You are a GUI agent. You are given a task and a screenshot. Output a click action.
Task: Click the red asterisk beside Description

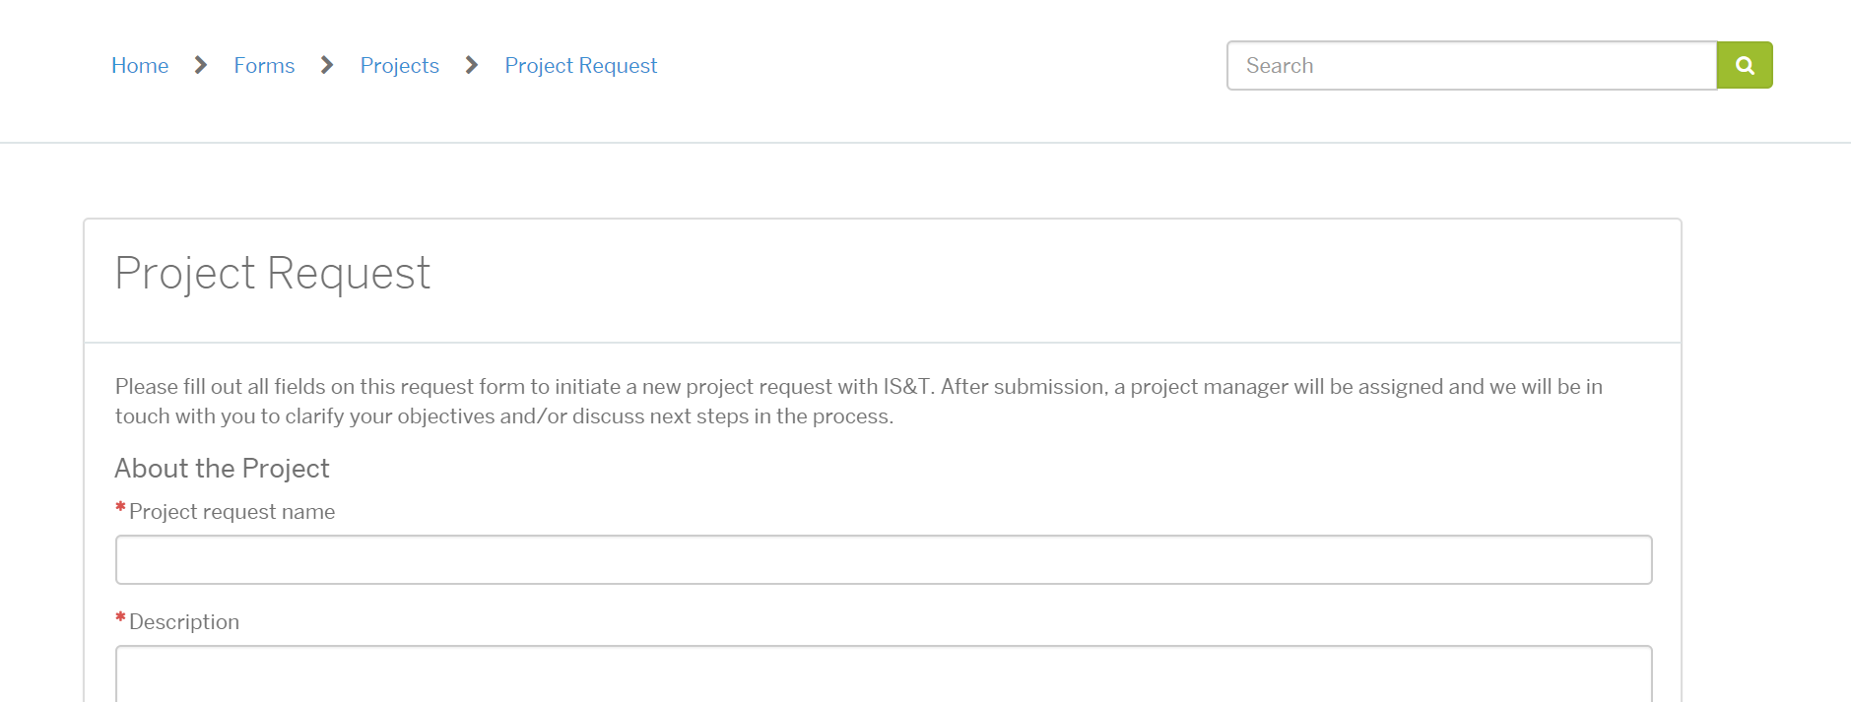[x=120, y=618]
